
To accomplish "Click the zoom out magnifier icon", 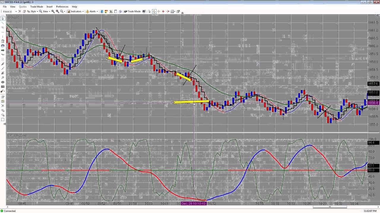I will coord(57,12).
